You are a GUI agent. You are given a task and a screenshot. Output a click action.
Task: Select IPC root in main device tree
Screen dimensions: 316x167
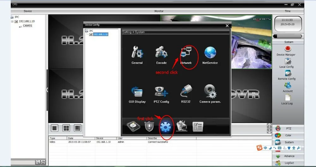tap(17, 17)
